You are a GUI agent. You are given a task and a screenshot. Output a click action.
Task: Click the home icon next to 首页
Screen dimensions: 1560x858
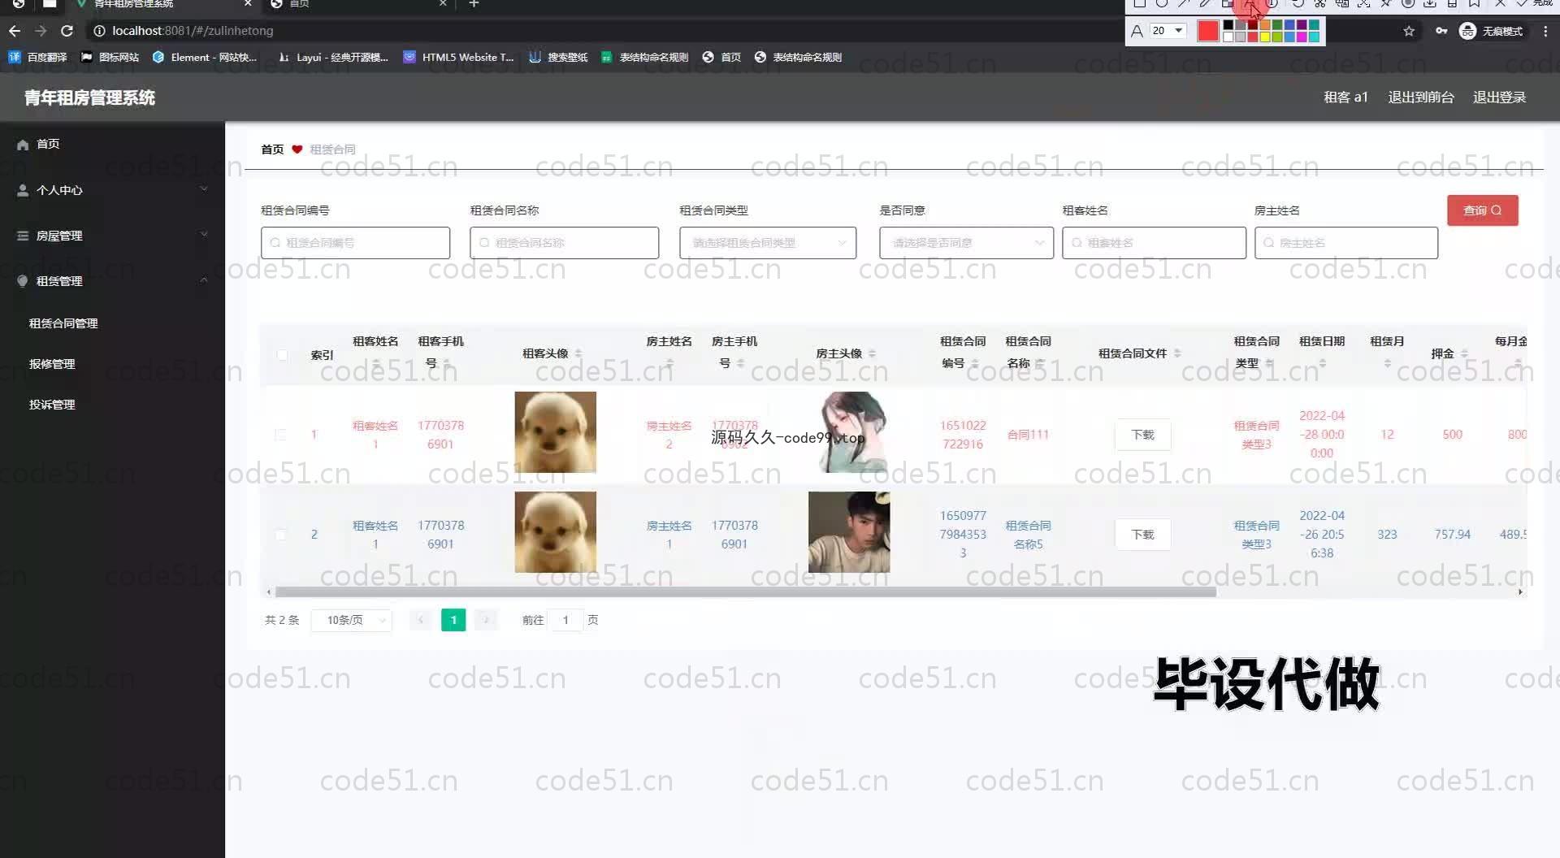23,145
